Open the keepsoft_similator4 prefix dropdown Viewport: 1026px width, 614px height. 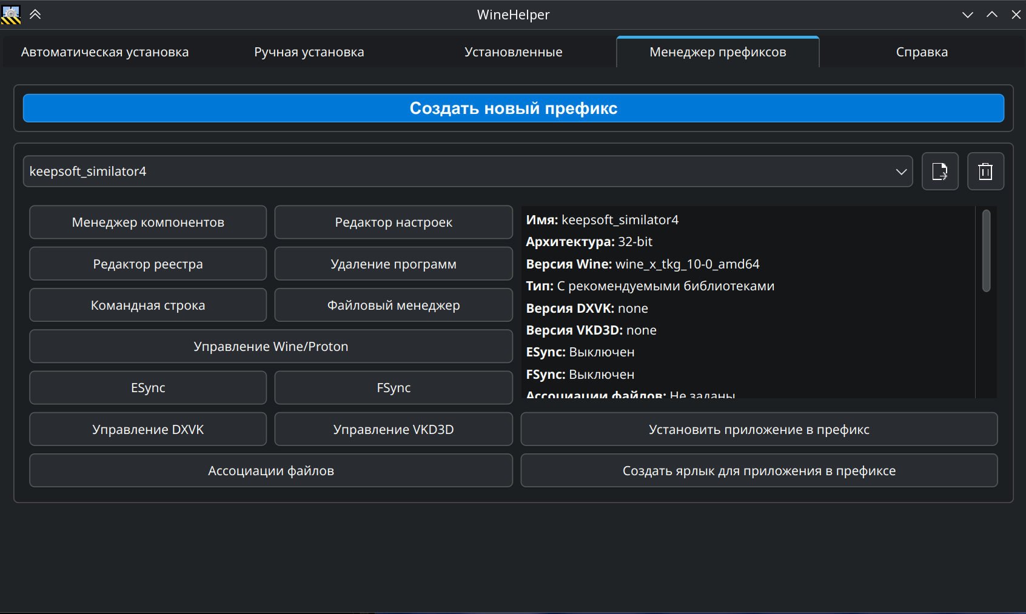pyautogui.click(x=468, y=172)
